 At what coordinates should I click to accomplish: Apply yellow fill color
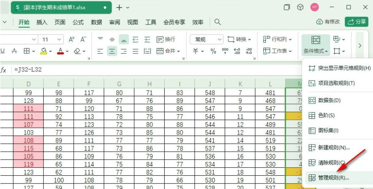click(43, 51)
